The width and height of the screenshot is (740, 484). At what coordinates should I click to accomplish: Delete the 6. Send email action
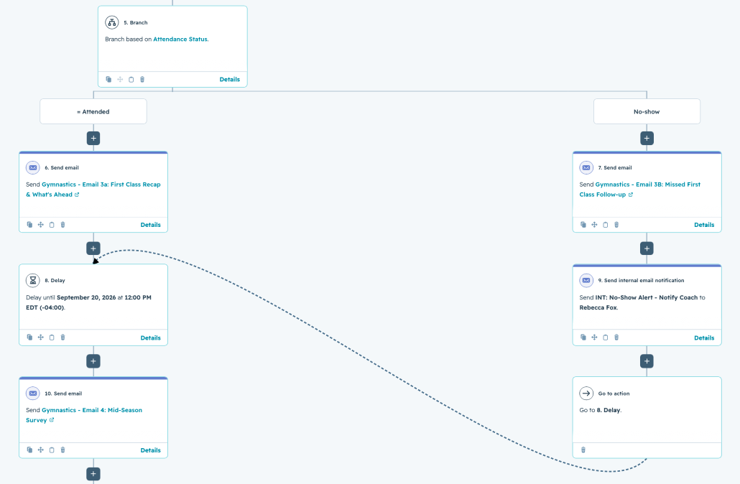(x=63, y=225)
